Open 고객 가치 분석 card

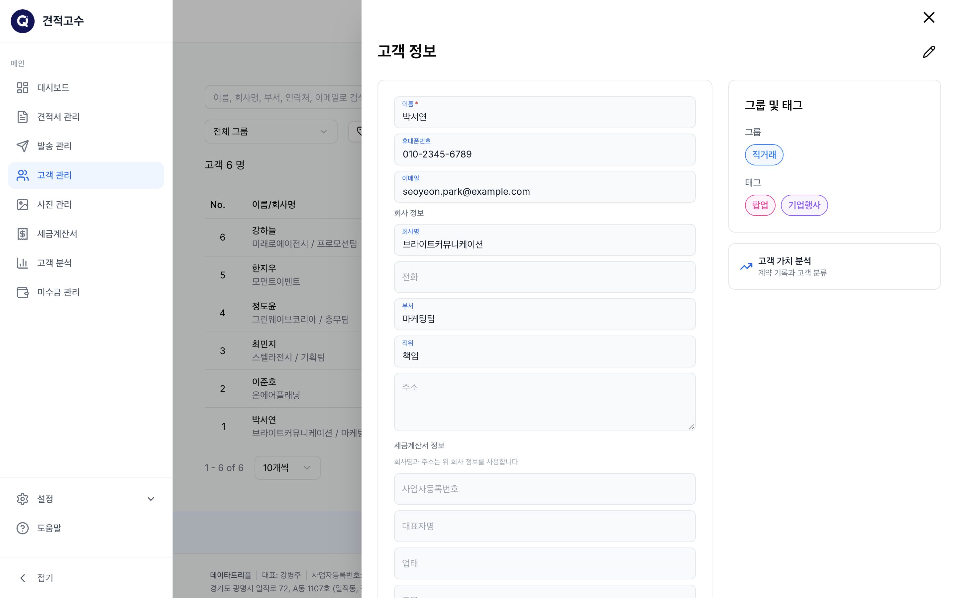(834, 266)
